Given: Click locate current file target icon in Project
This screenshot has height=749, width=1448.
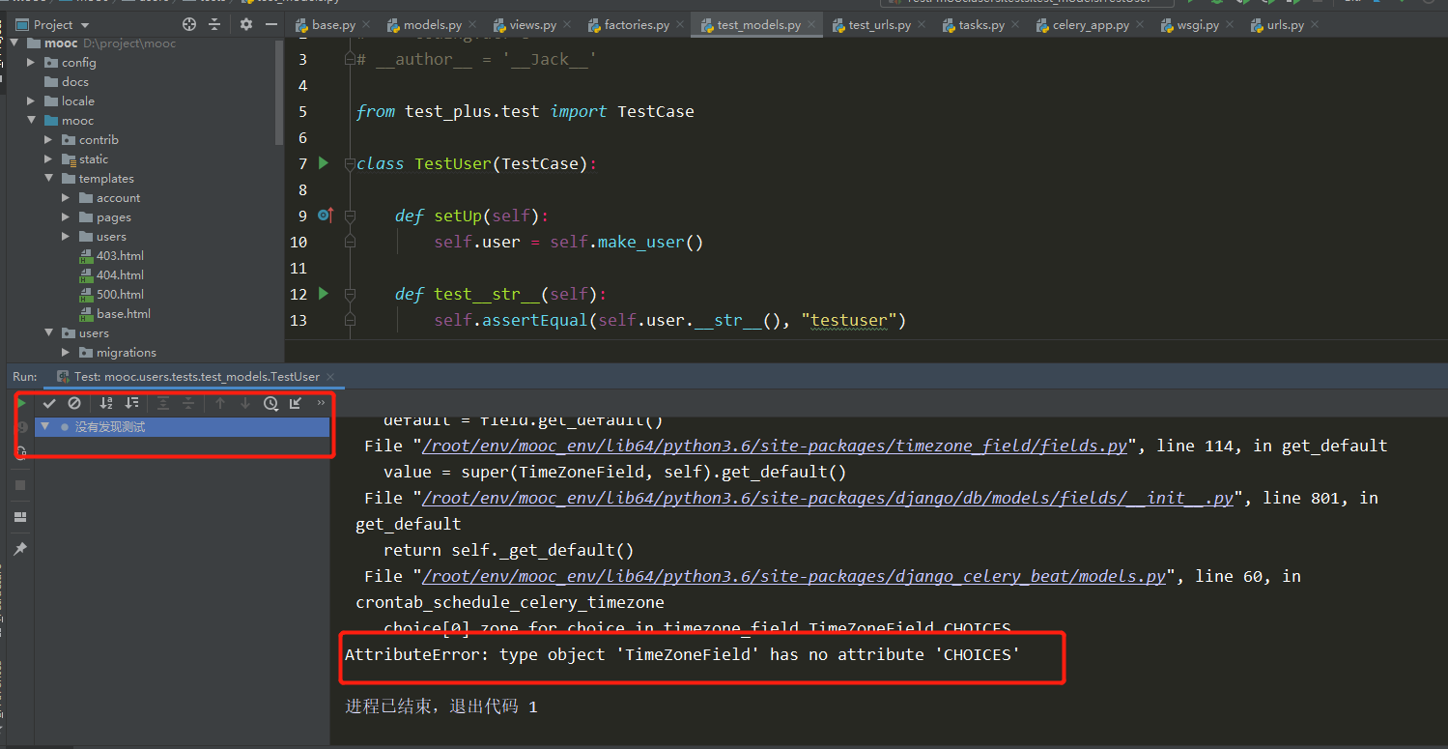Looking at the screenshot, I should pyautogui.click(x=189, y=24).
